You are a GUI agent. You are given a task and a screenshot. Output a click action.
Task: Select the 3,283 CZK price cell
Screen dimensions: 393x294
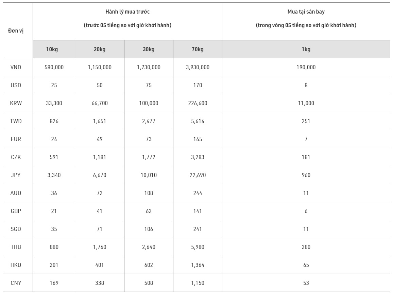(198, 157)
